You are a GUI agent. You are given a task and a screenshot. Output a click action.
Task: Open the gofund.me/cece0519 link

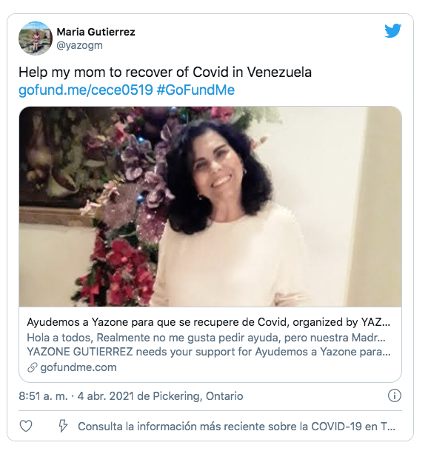(86, 90)
